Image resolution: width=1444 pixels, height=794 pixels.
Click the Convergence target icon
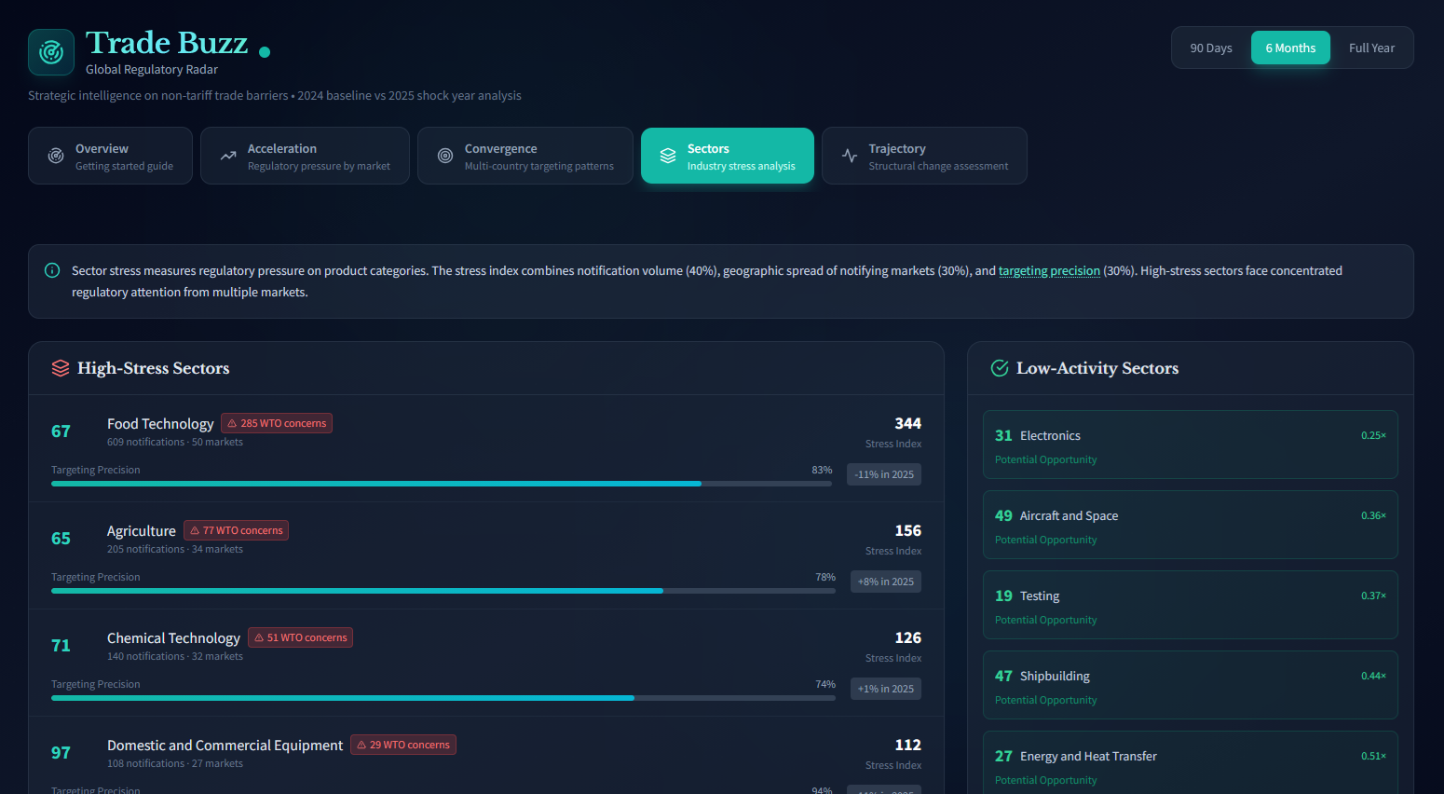[x=445, y=156]
